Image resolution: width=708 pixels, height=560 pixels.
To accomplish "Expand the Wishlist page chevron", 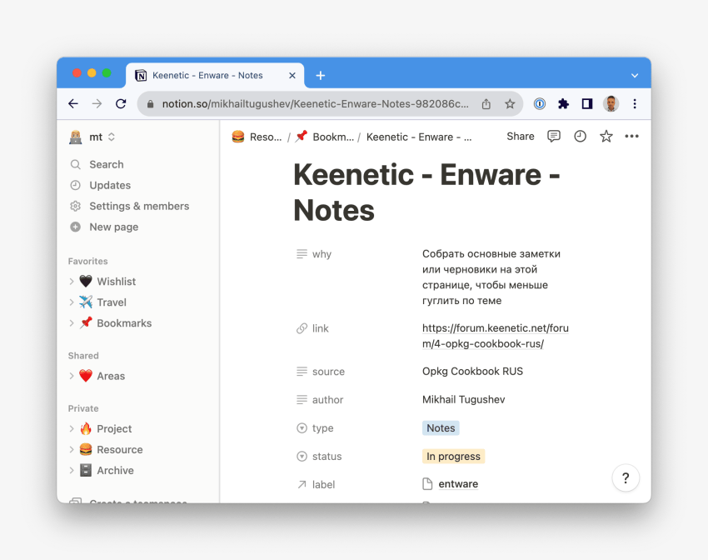I will point(72,282).
